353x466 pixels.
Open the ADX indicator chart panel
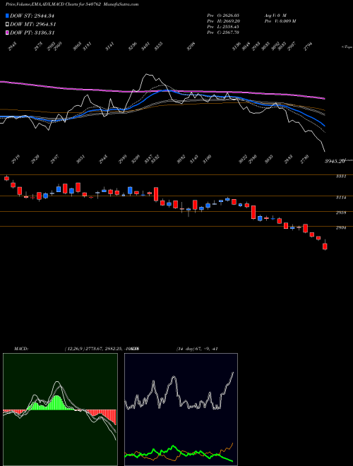[181, 410]
